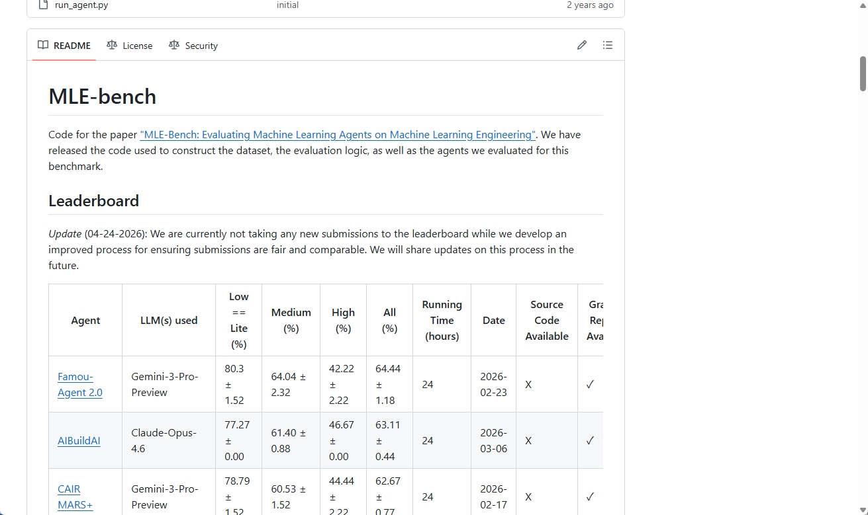
Task: Click the running time "24" in the AIBuildAI row
Action: [428, 441]
